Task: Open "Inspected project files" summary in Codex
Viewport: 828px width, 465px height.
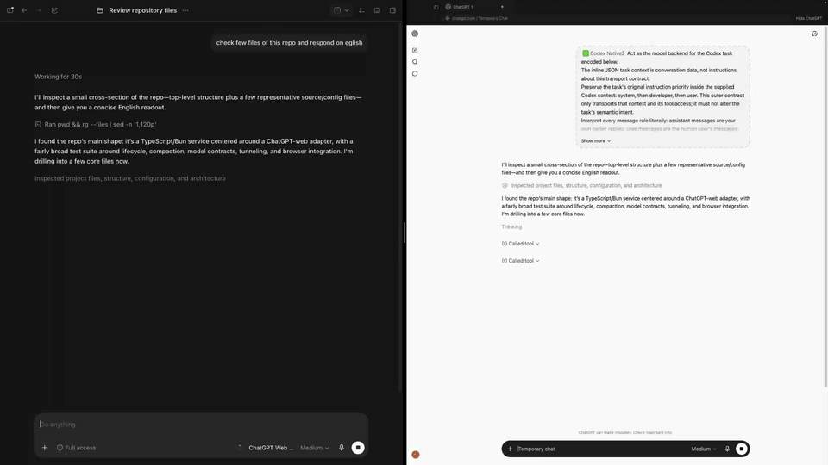Action: (x=130, y=178)
